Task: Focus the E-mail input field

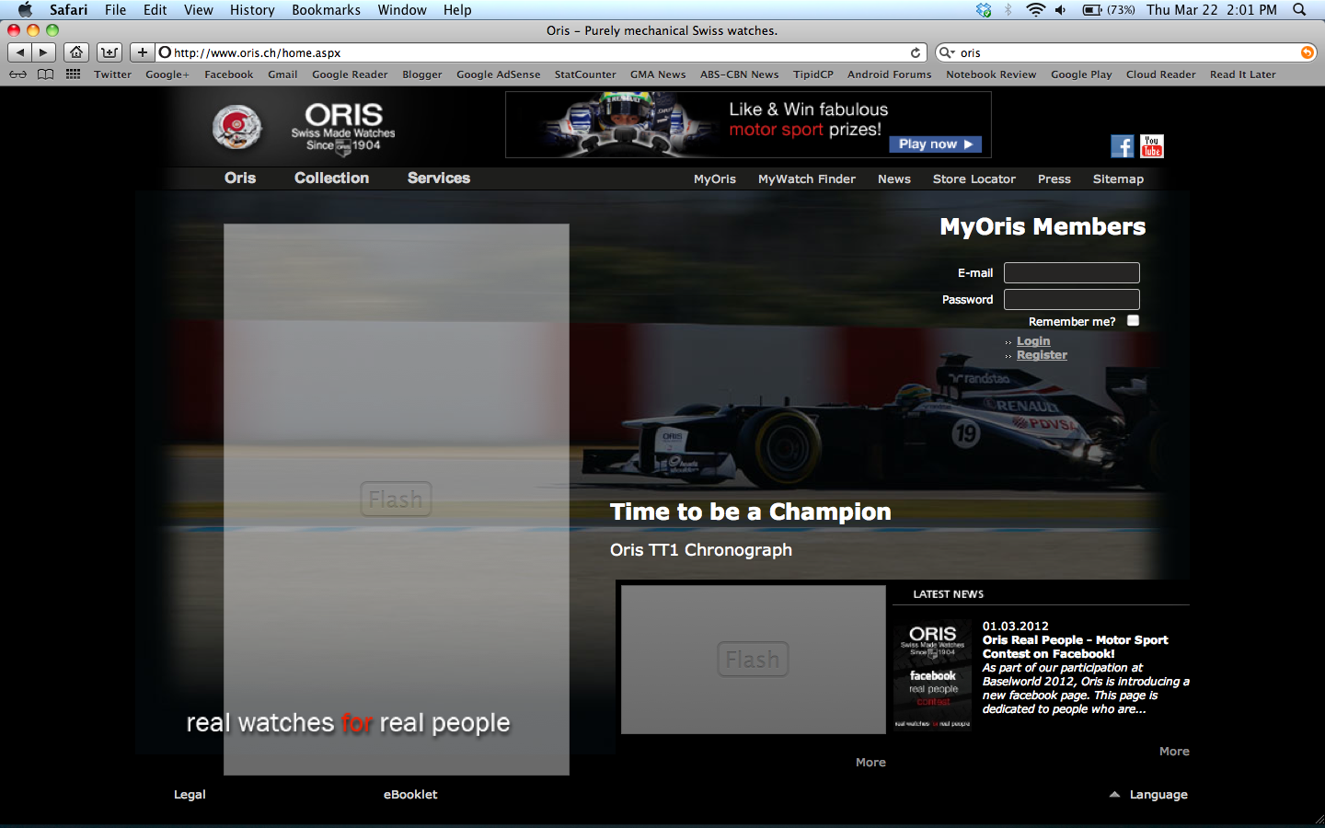Action: click(x=1072, y=272)
